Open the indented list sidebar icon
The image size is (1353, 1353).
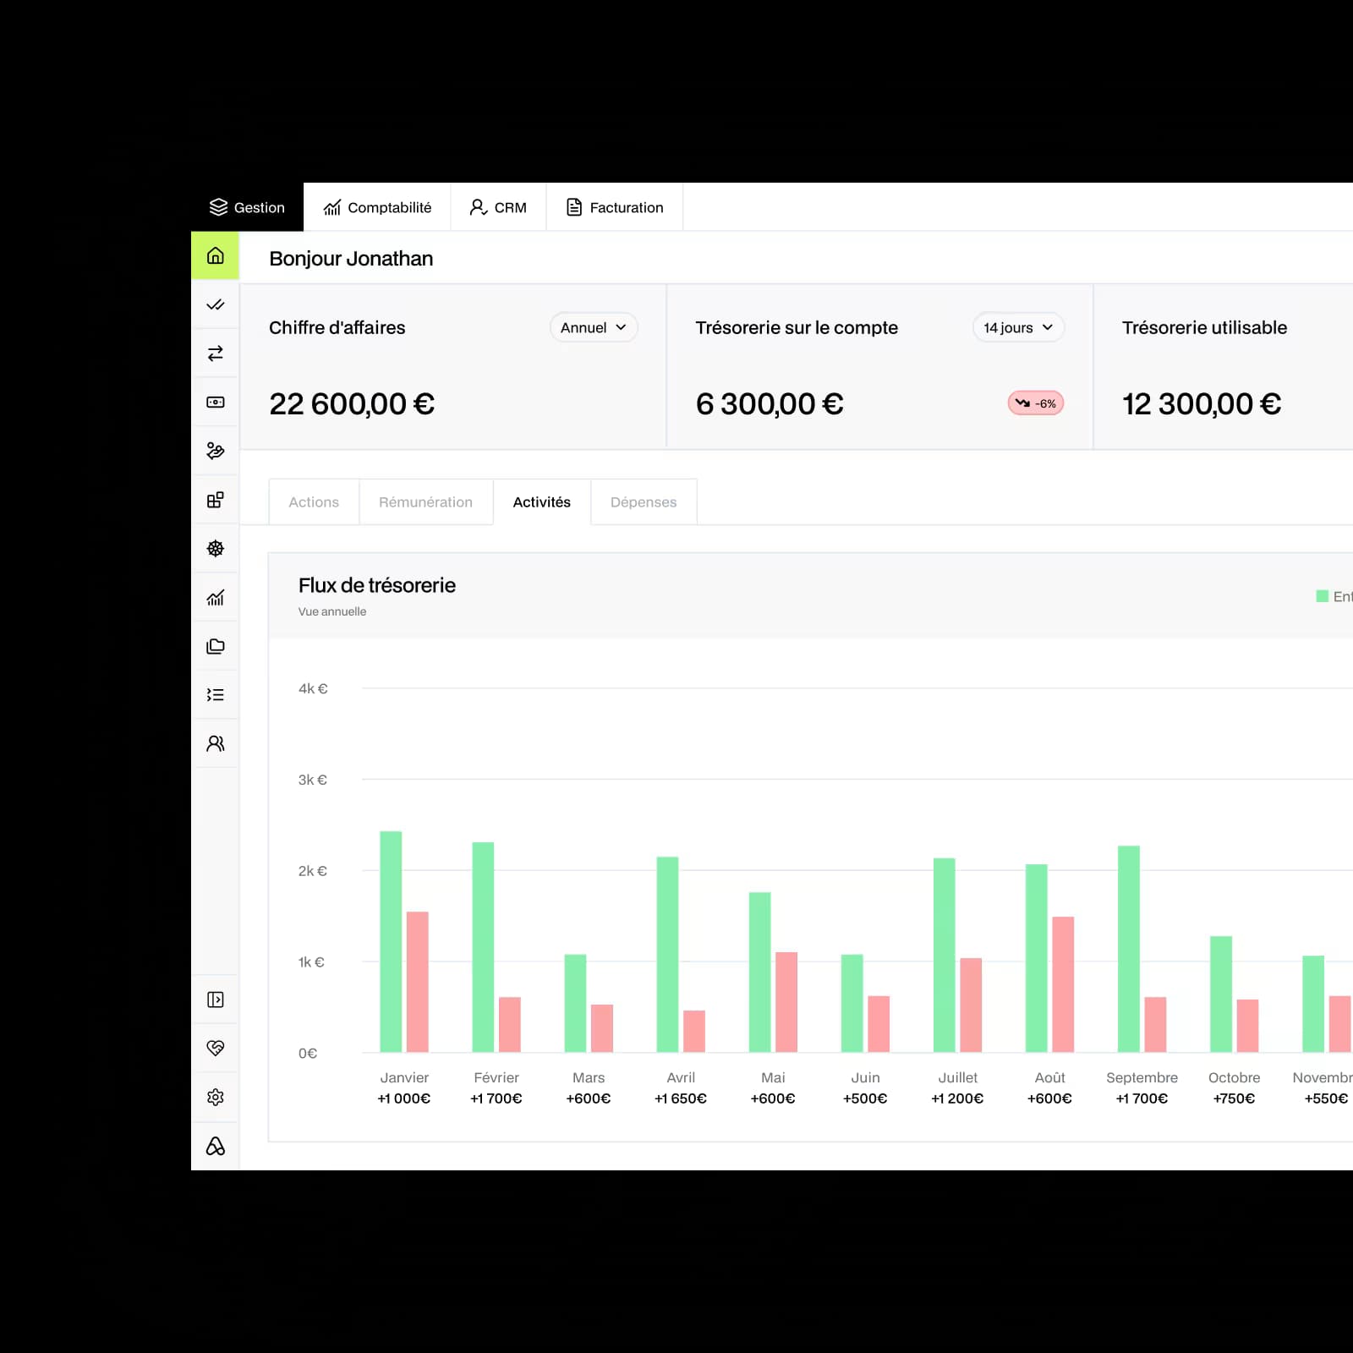[x=216, y=695]
